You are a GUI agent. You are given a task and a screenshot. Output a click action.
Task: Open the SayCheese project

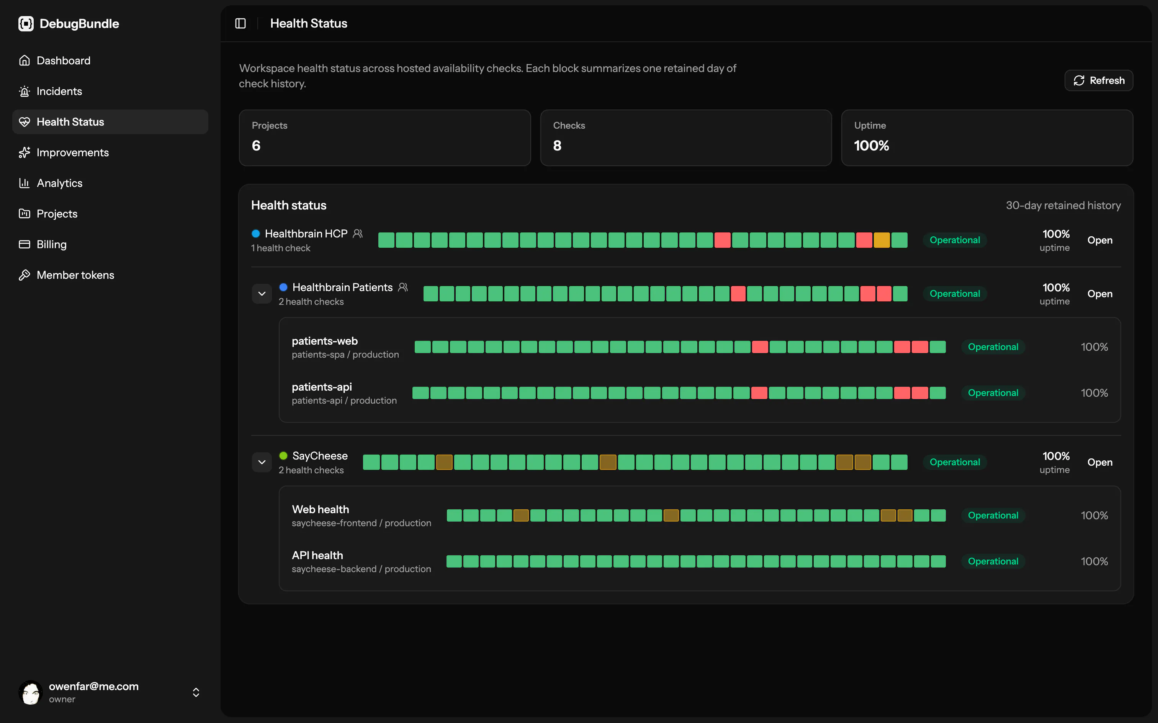[x=1100, y=462]
